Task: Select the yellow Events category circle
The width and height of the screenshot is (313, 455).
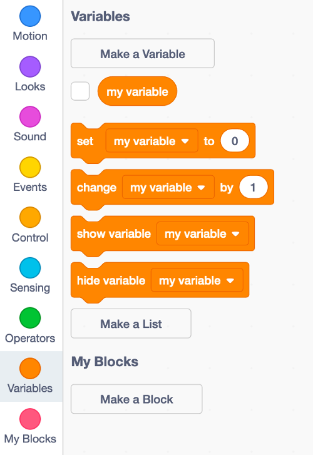Action: [x=30, y=168]
